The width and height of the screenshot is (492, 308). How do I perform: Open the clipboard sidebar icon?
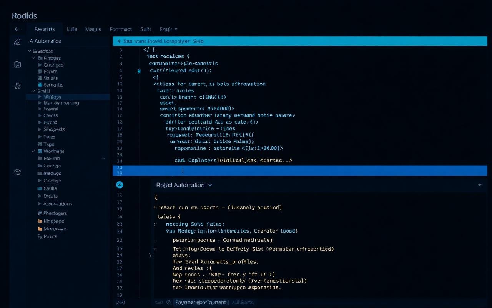pyautogui.click(x=17, y=64)
